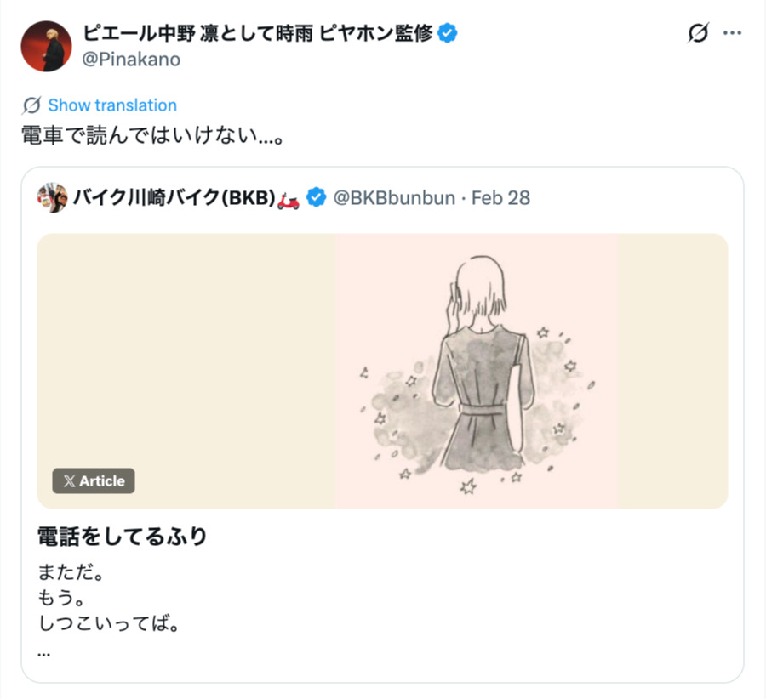Screen dimensions: 766x699
Task: Open the Feb 28 timestamp link
Action: click(x=501, y=196)
